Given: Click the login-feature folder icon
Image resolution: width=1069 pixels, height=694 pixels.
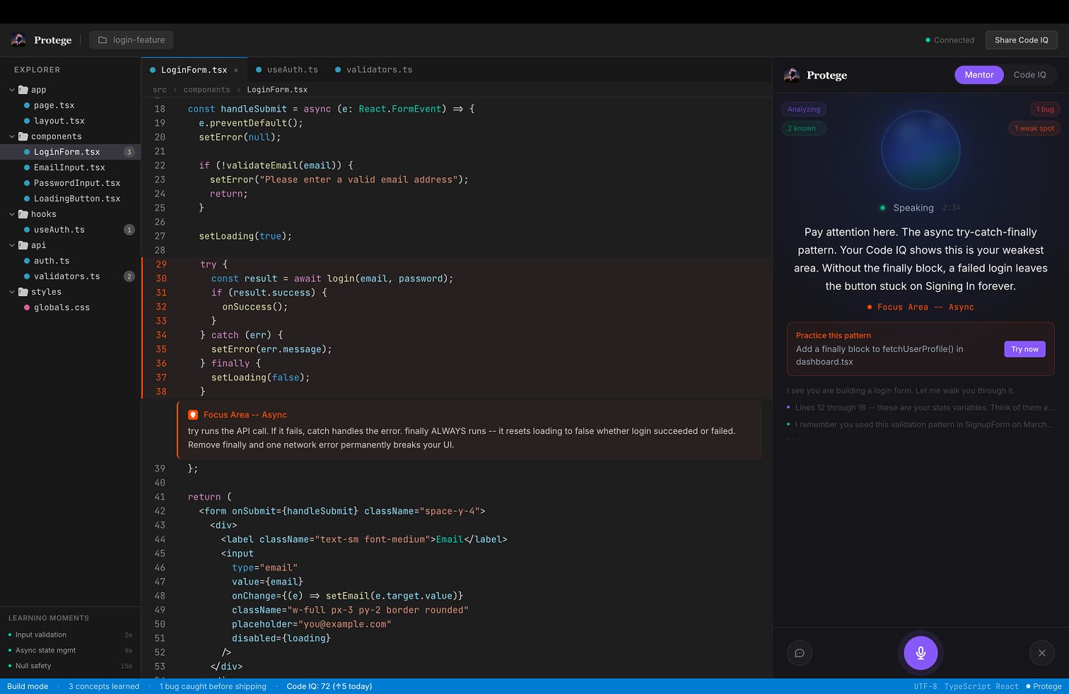Looking at the screenshot, I should coord(102,40).
